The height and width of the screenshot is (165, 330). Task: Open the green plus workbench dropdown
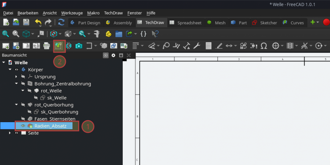(314, 23)
